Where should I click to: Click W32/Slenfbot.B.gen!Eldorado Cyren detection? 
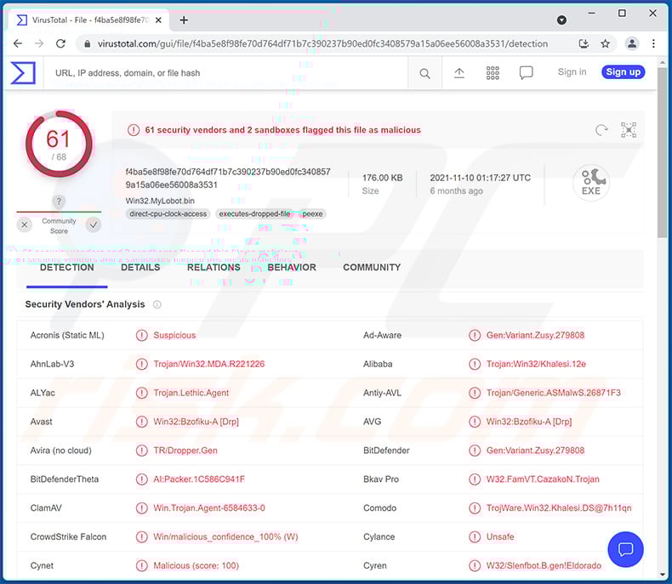[544, 565]
